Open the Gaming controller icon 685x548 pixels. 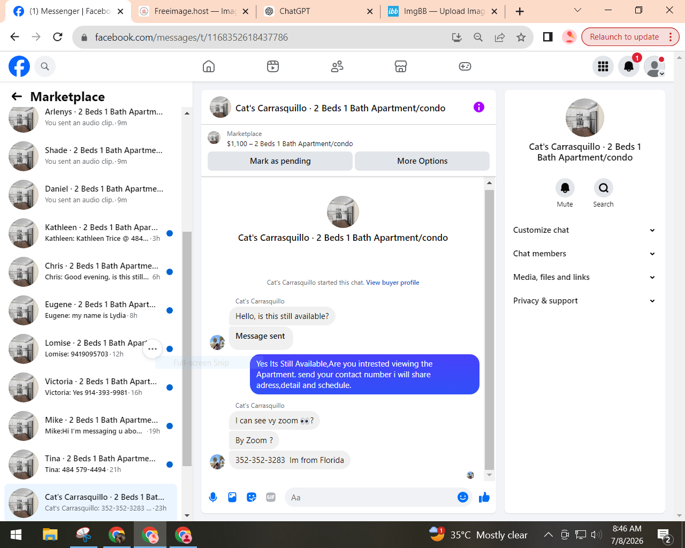(465, 66)
